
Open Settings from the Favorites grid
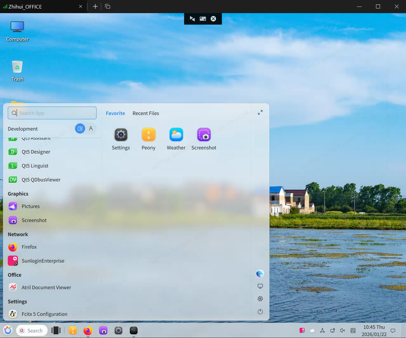pos(121,138)
